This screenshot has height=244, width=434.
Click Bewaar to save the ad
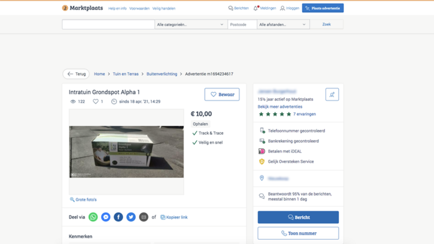coord(222,94)
